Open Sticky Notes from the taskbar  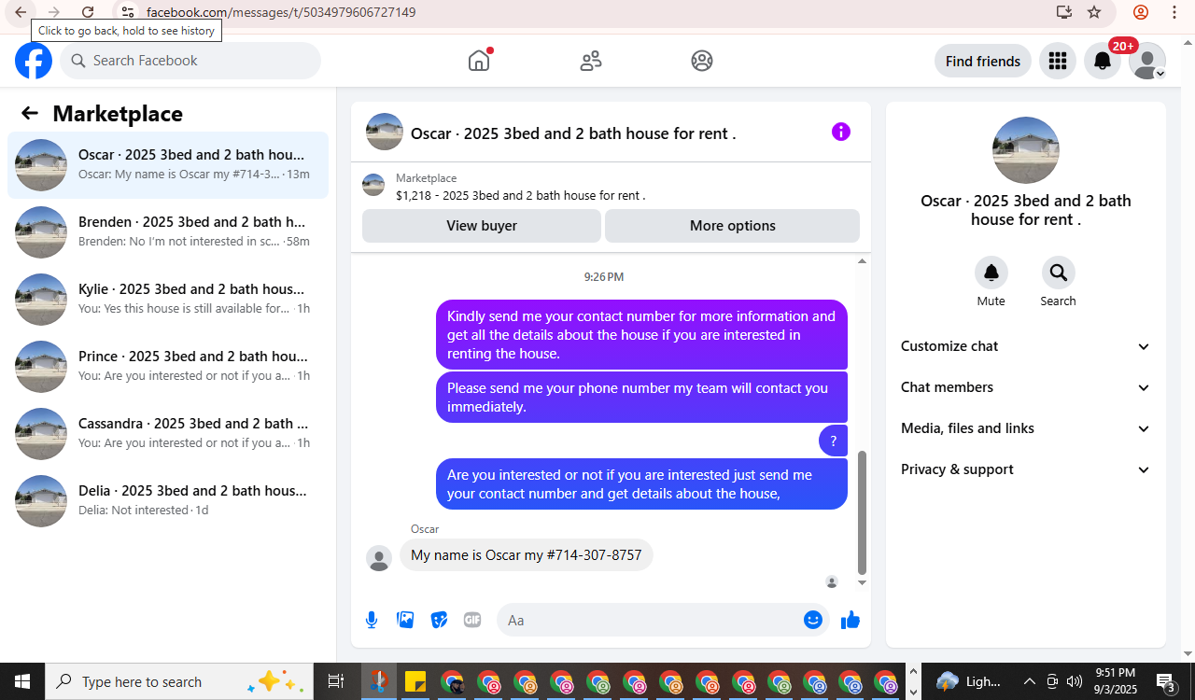point(415,681)
